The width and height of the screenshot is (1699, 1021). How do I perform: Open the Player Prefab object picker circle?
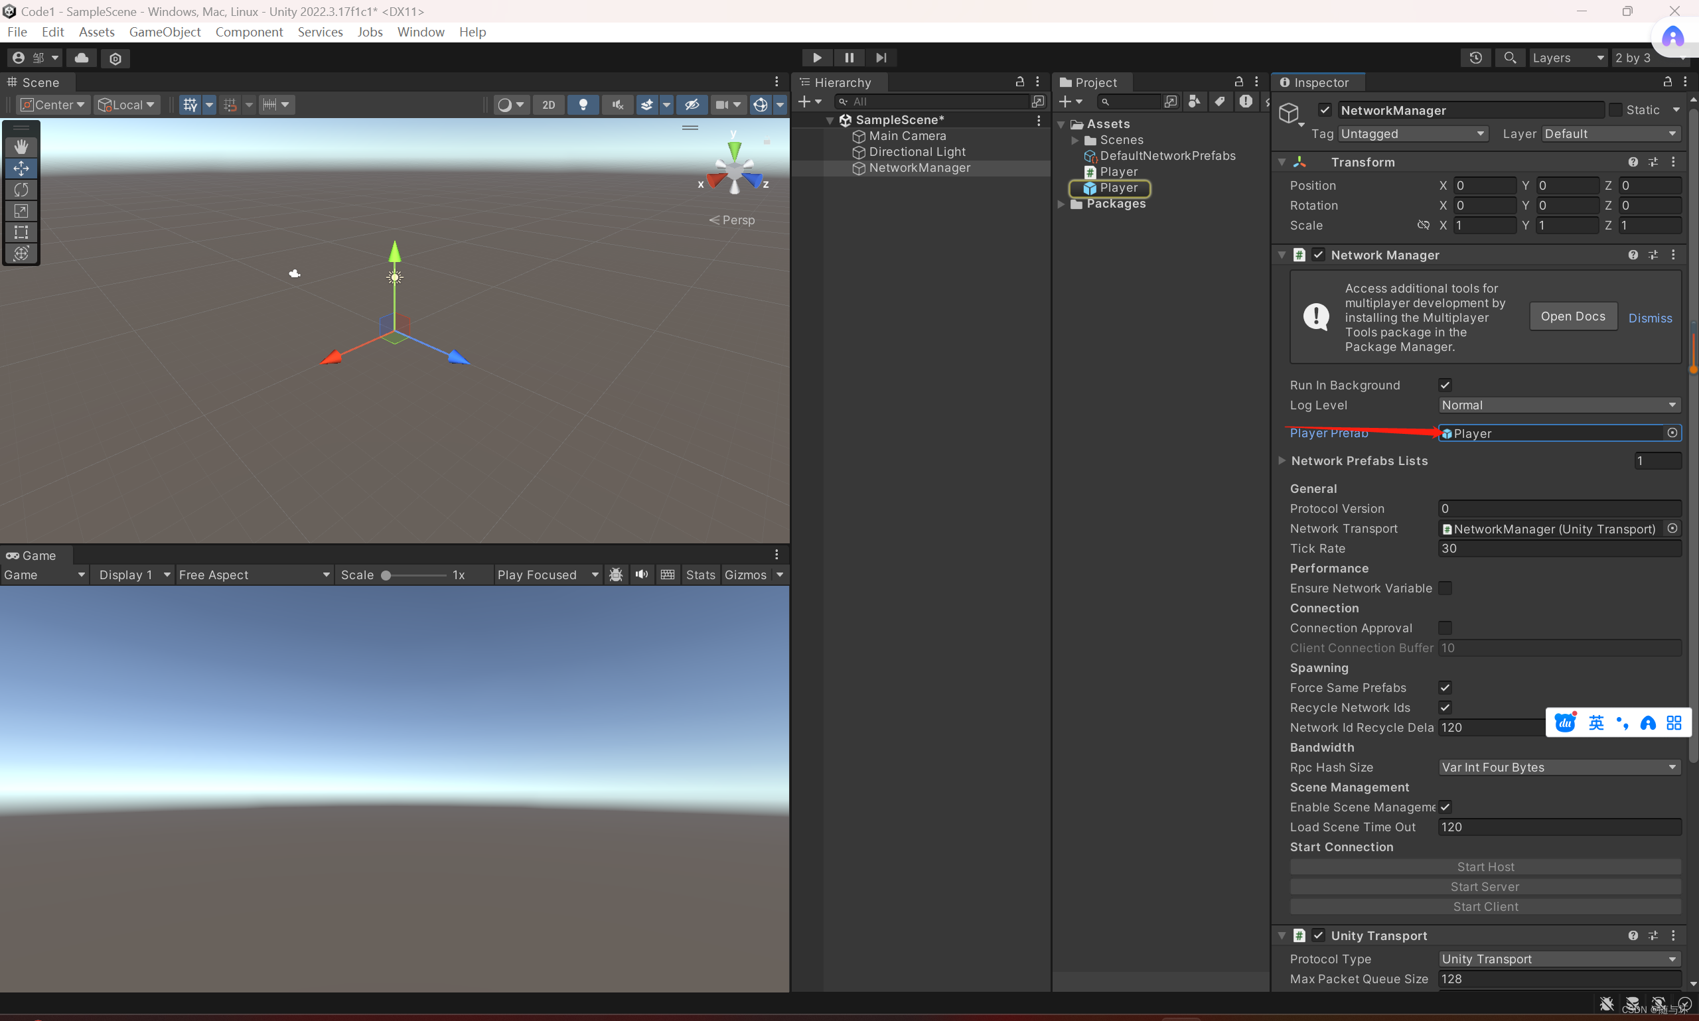pos(1672,433)
